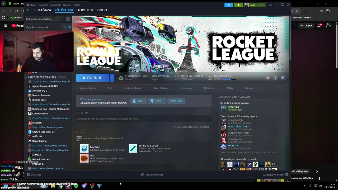Image resolution: width=338 pixels, height=190 pixels.
Task: Open Maceracı achievement icon
Action: coord(84,148)
